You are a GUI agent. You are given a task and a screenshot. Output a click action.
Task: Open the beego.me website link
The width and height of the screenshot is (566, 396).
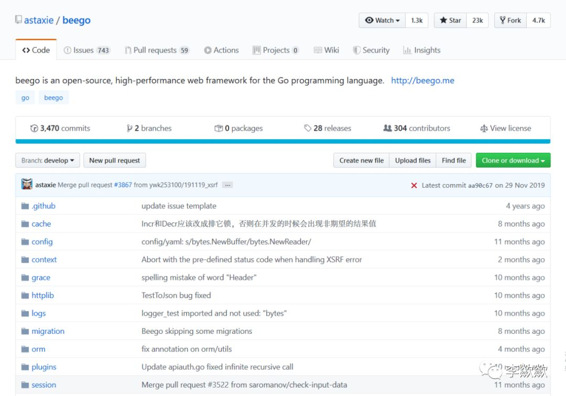[x=422, y=81]
